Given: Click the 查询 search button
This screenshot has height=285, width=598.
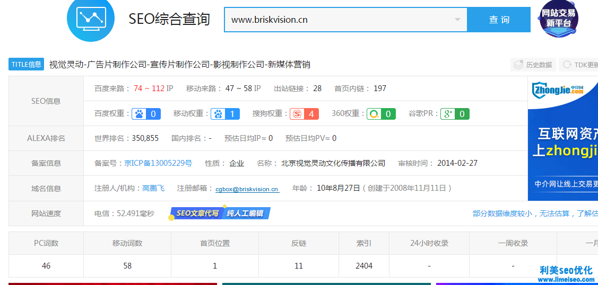Looking at the screenshot, I should click(499, 20).
